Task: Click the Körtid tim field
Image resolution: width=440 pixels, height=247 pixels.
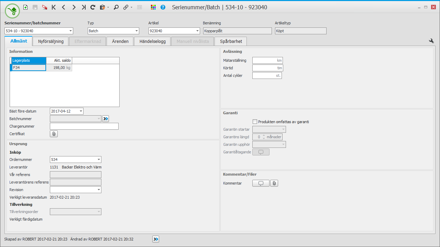Action: 267,68
